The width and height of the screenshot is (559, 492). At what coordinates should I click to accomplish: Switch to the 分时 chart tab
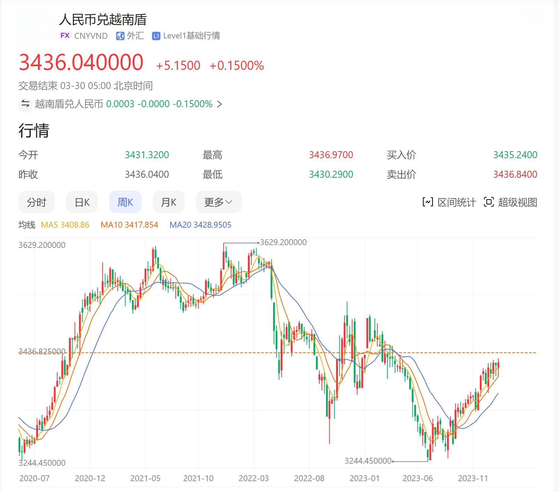click(x=37, y=202)
